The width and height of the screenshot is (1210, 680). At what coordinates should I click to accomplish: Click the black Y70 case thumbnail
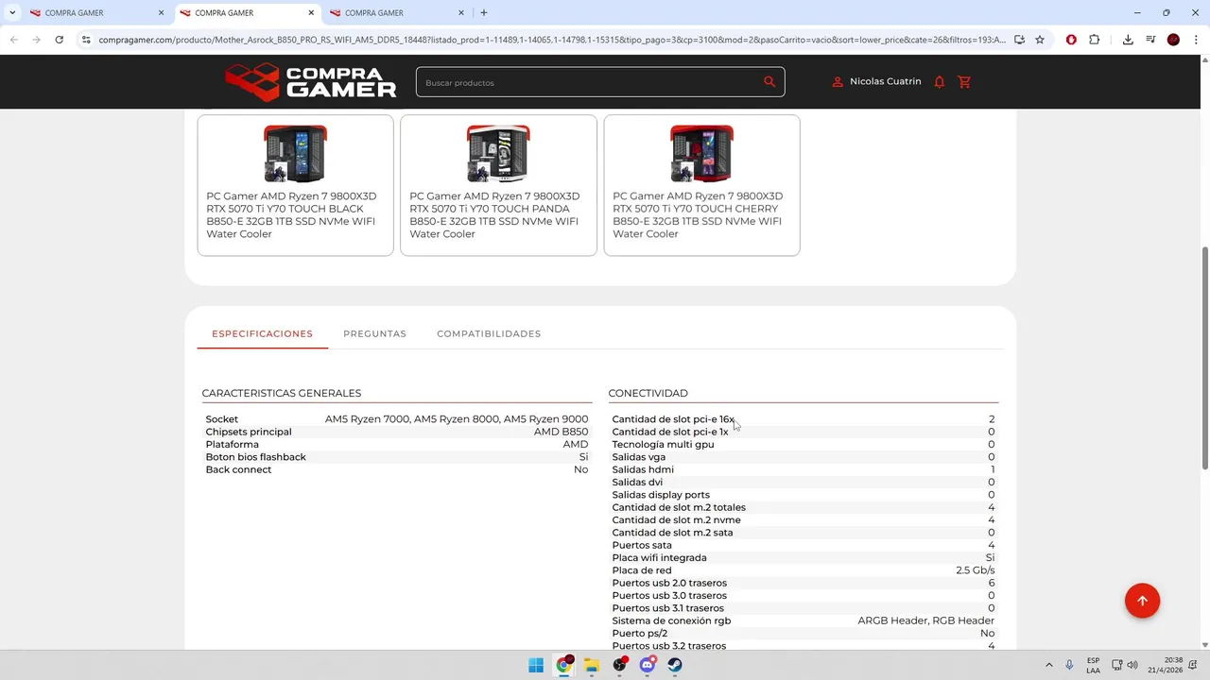[295, 153]
